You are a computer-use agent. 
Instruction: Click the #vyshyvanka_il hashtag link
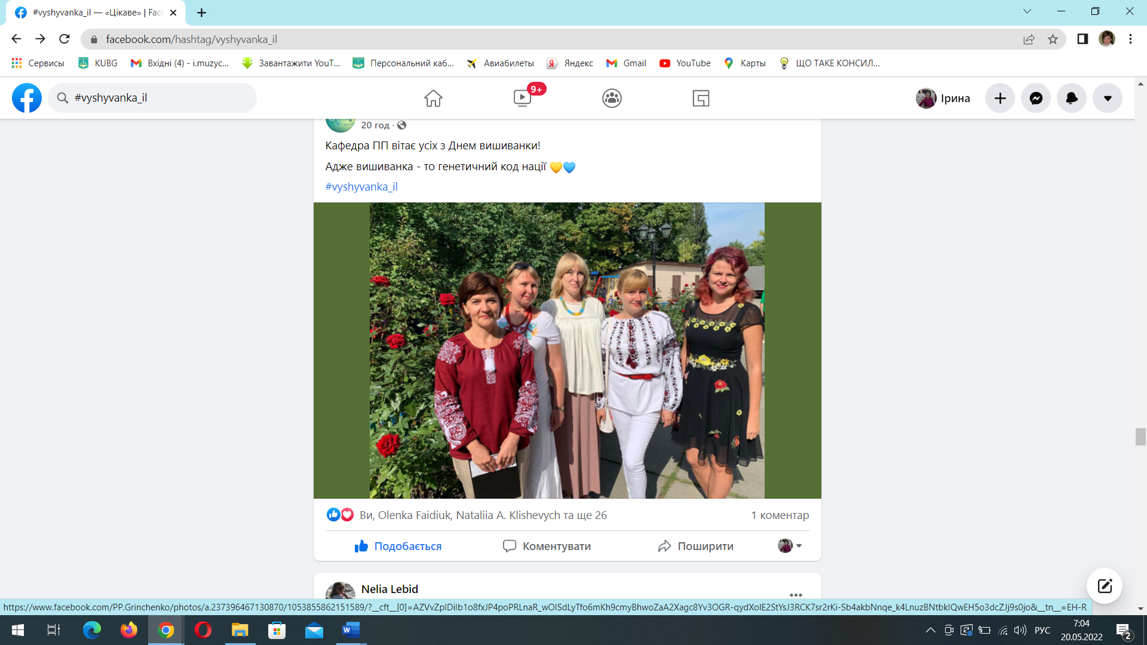click(361, 186)
